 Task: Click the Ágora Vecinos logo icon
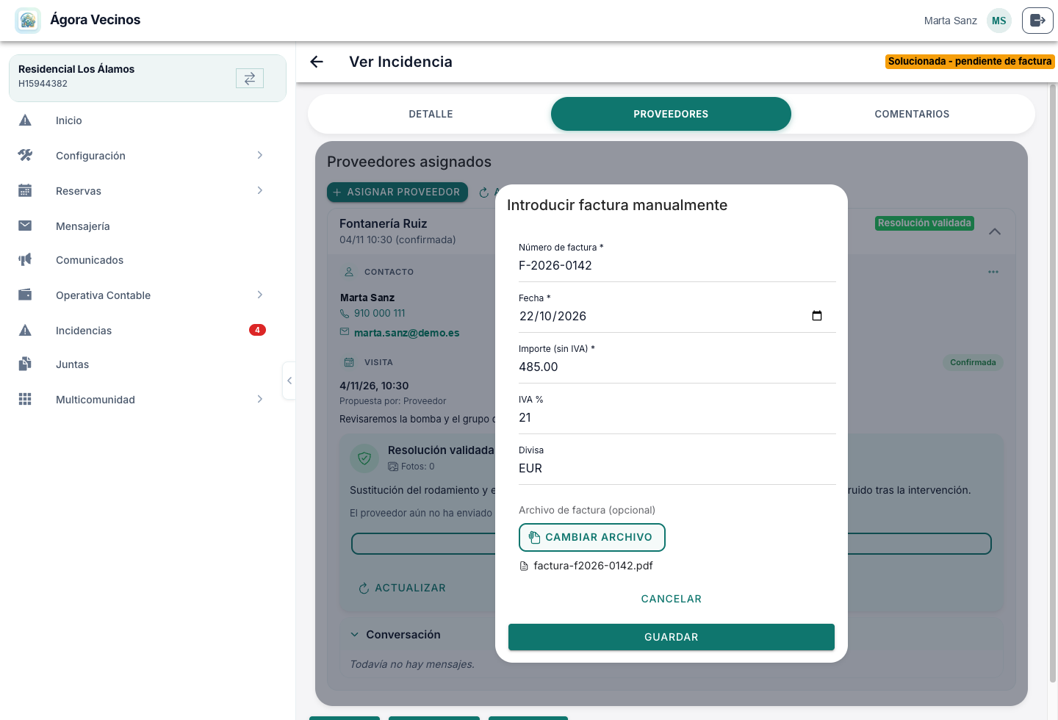(x=28, y=21)
